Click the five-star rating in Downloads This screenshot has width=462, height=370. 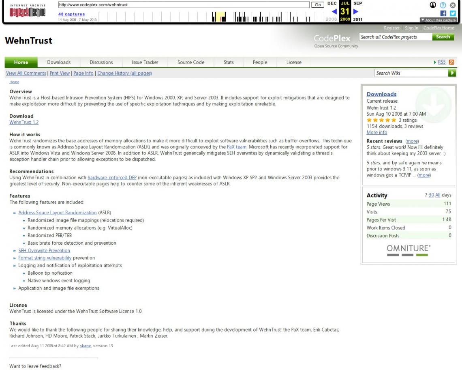point(381,120)
